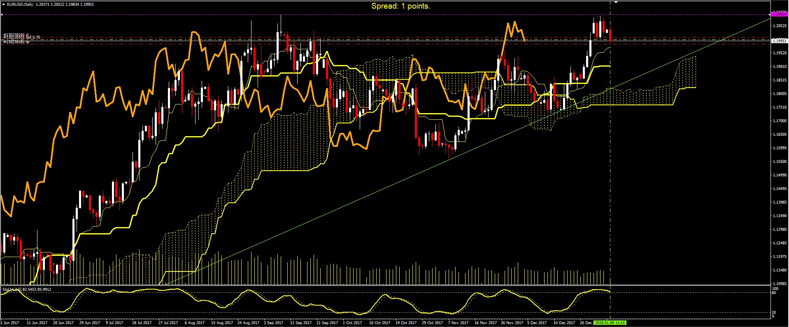
Task: Select the green 2018.01.08 11:15 time label
Action: point(610,323)
